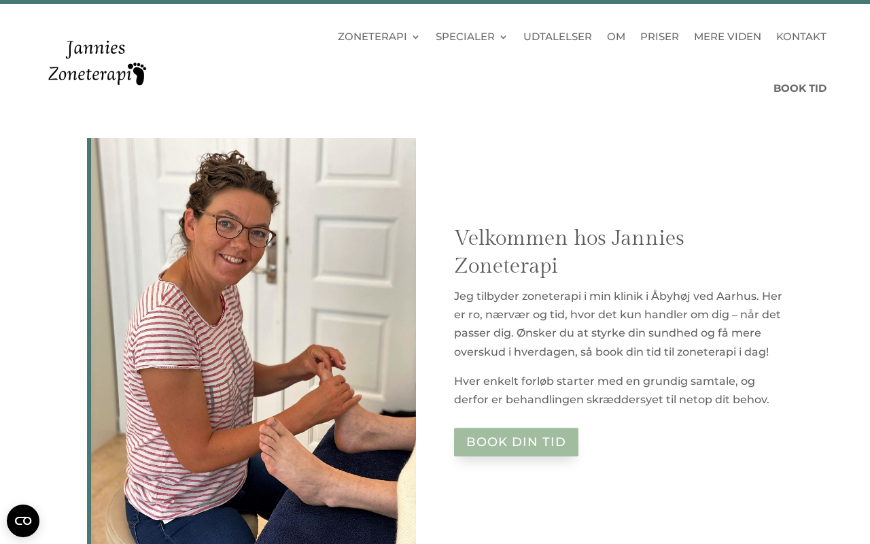Go to the Kontakt page

tap(801, 37)
